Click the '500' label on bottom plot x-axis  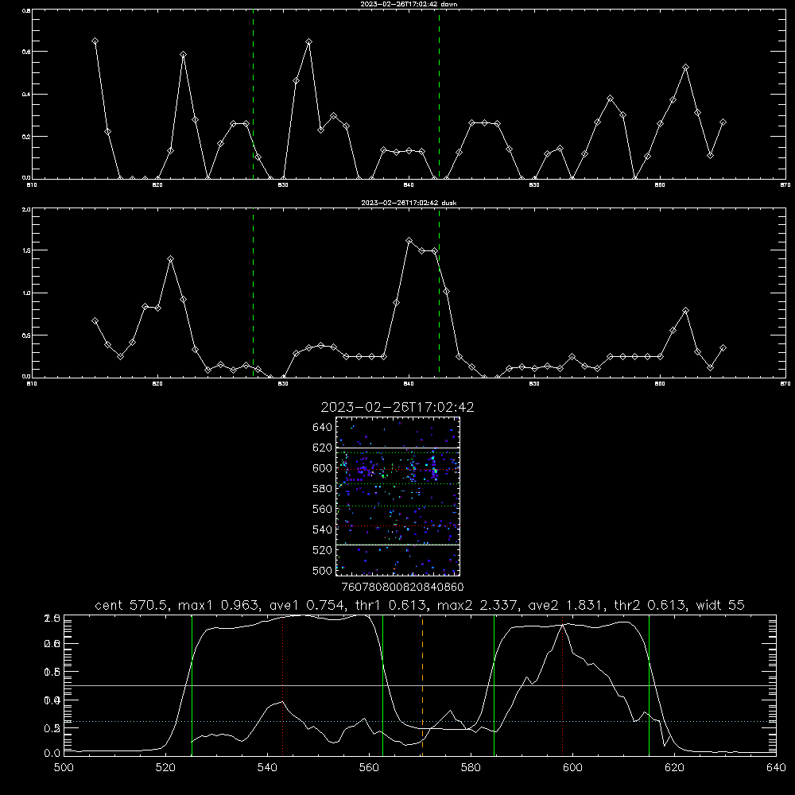tap(64, 768)
